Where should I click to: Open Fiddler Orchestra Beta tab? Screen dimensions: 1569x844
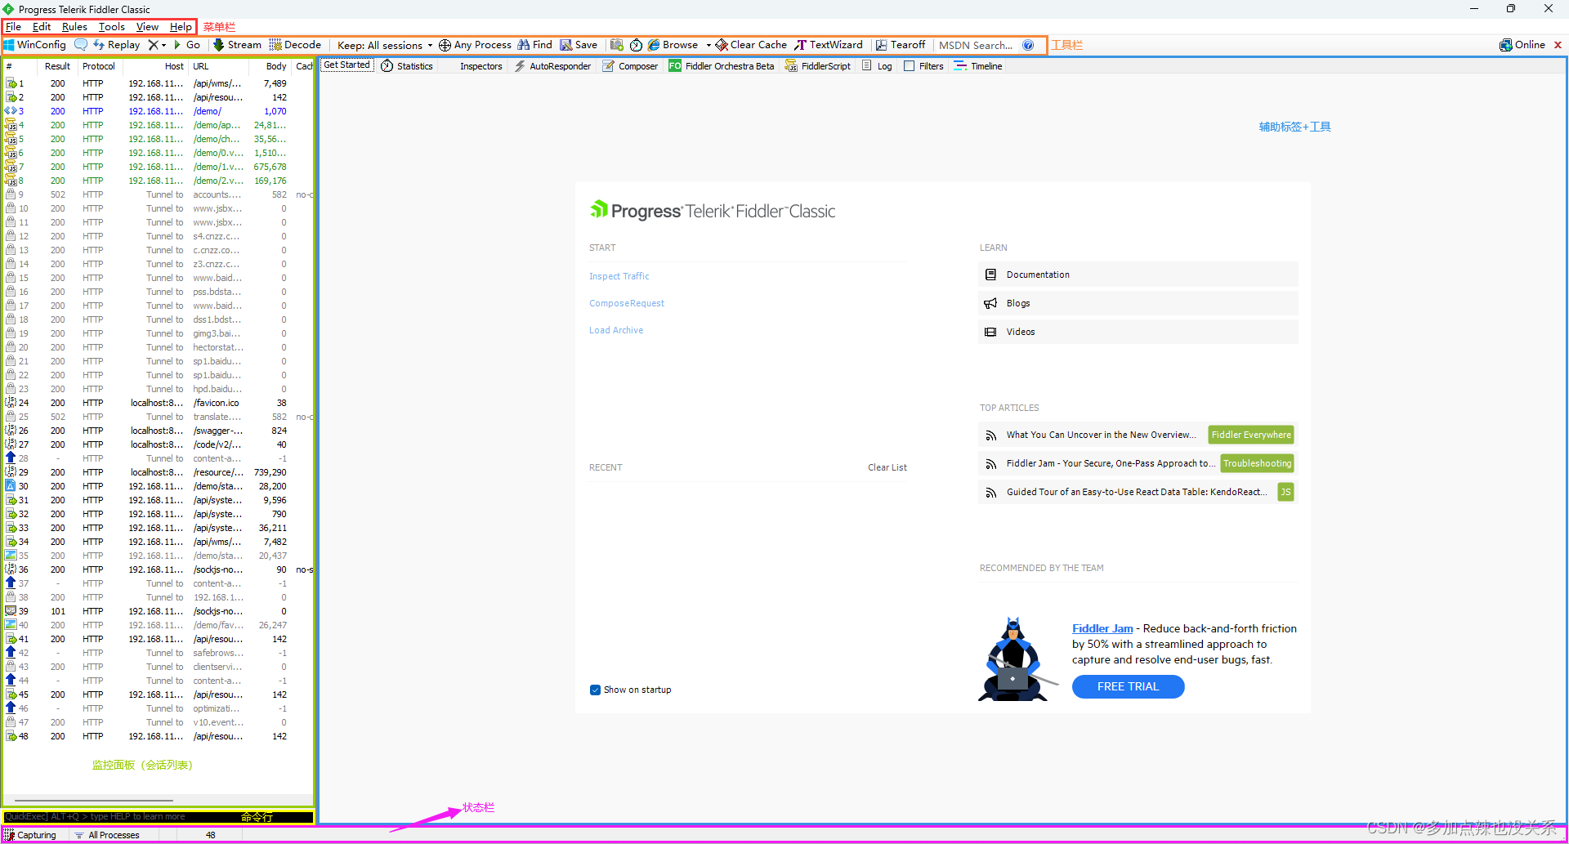click(722, 66)
